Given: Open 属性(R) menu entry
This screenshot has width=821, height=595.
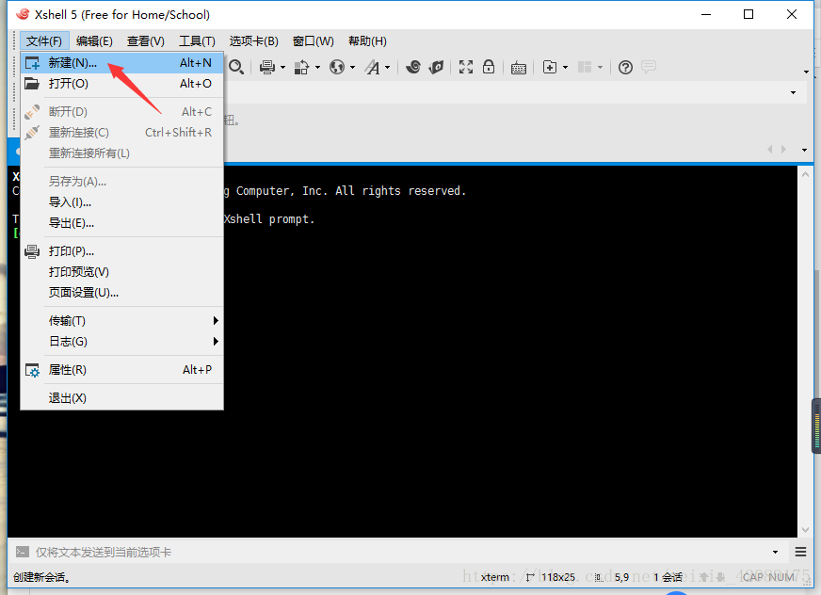Looking at the screenshot, I should 122,370.
